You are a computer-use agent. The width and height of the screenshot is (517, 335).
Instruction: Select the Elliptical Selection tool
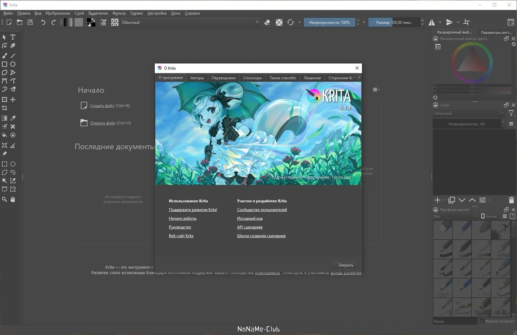tap(13, 164)
